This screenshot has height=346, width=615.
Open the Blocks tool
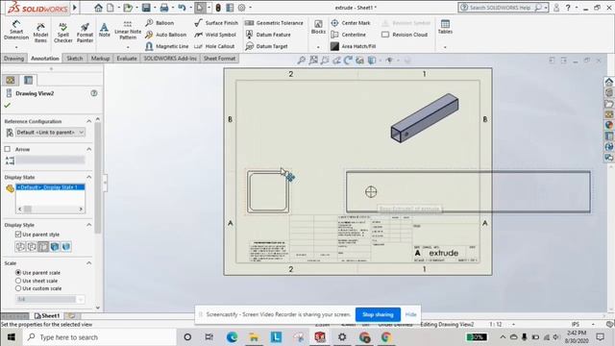318,27
